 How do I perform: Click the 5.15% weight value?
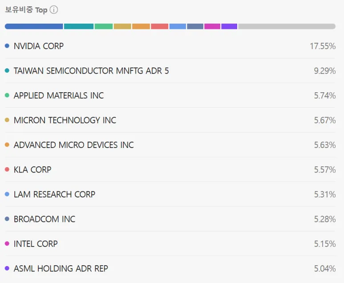pos(325,244)
